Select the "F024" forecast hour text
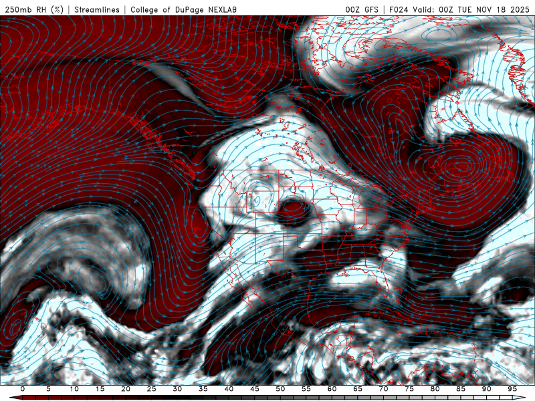Screen dimensions: 535x401 [399, 9]
